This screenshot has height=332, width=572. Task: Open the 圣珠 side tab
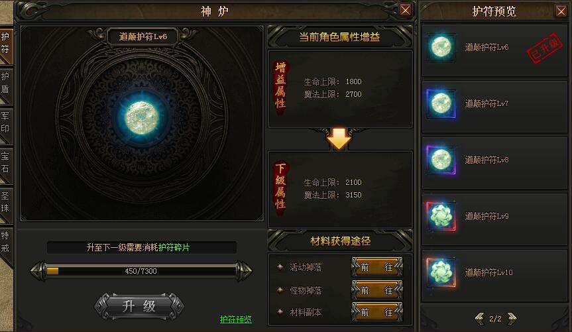click(x=5, y=203)
